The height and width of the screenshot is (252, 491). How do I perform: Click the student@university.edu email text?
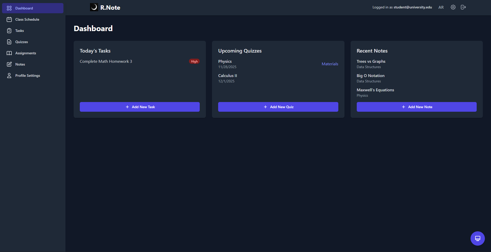[x=413, y=7]
